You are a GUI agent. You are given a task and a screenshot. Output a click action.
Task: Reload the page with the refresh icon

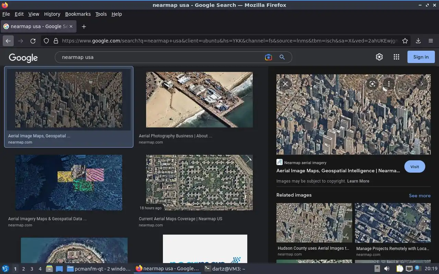click(33, 41)
